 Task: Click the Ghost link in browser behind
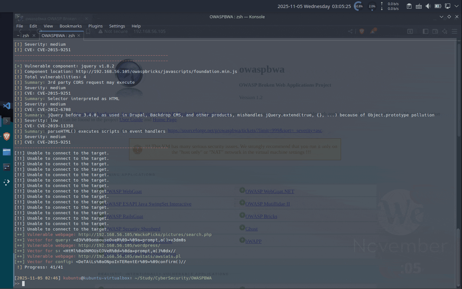[x=251, y=229]
